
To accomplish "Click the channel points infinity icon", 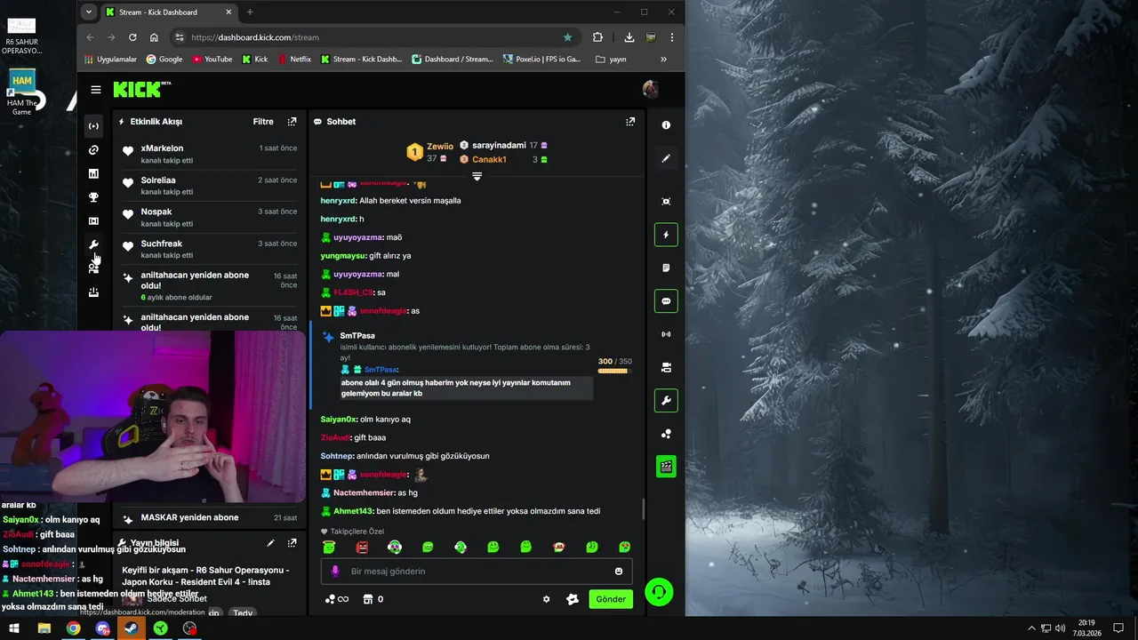I will tap(336, 599).
